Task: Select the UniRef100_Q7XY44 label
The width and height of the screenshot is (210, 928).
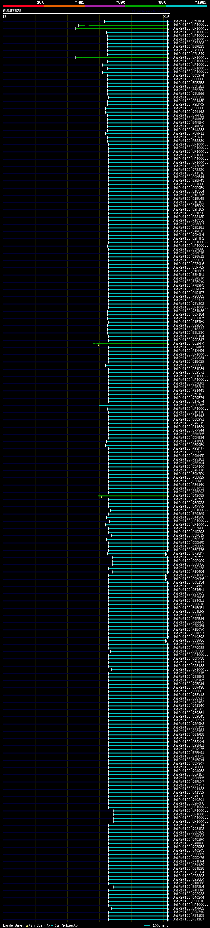Action: click(188, 431)
